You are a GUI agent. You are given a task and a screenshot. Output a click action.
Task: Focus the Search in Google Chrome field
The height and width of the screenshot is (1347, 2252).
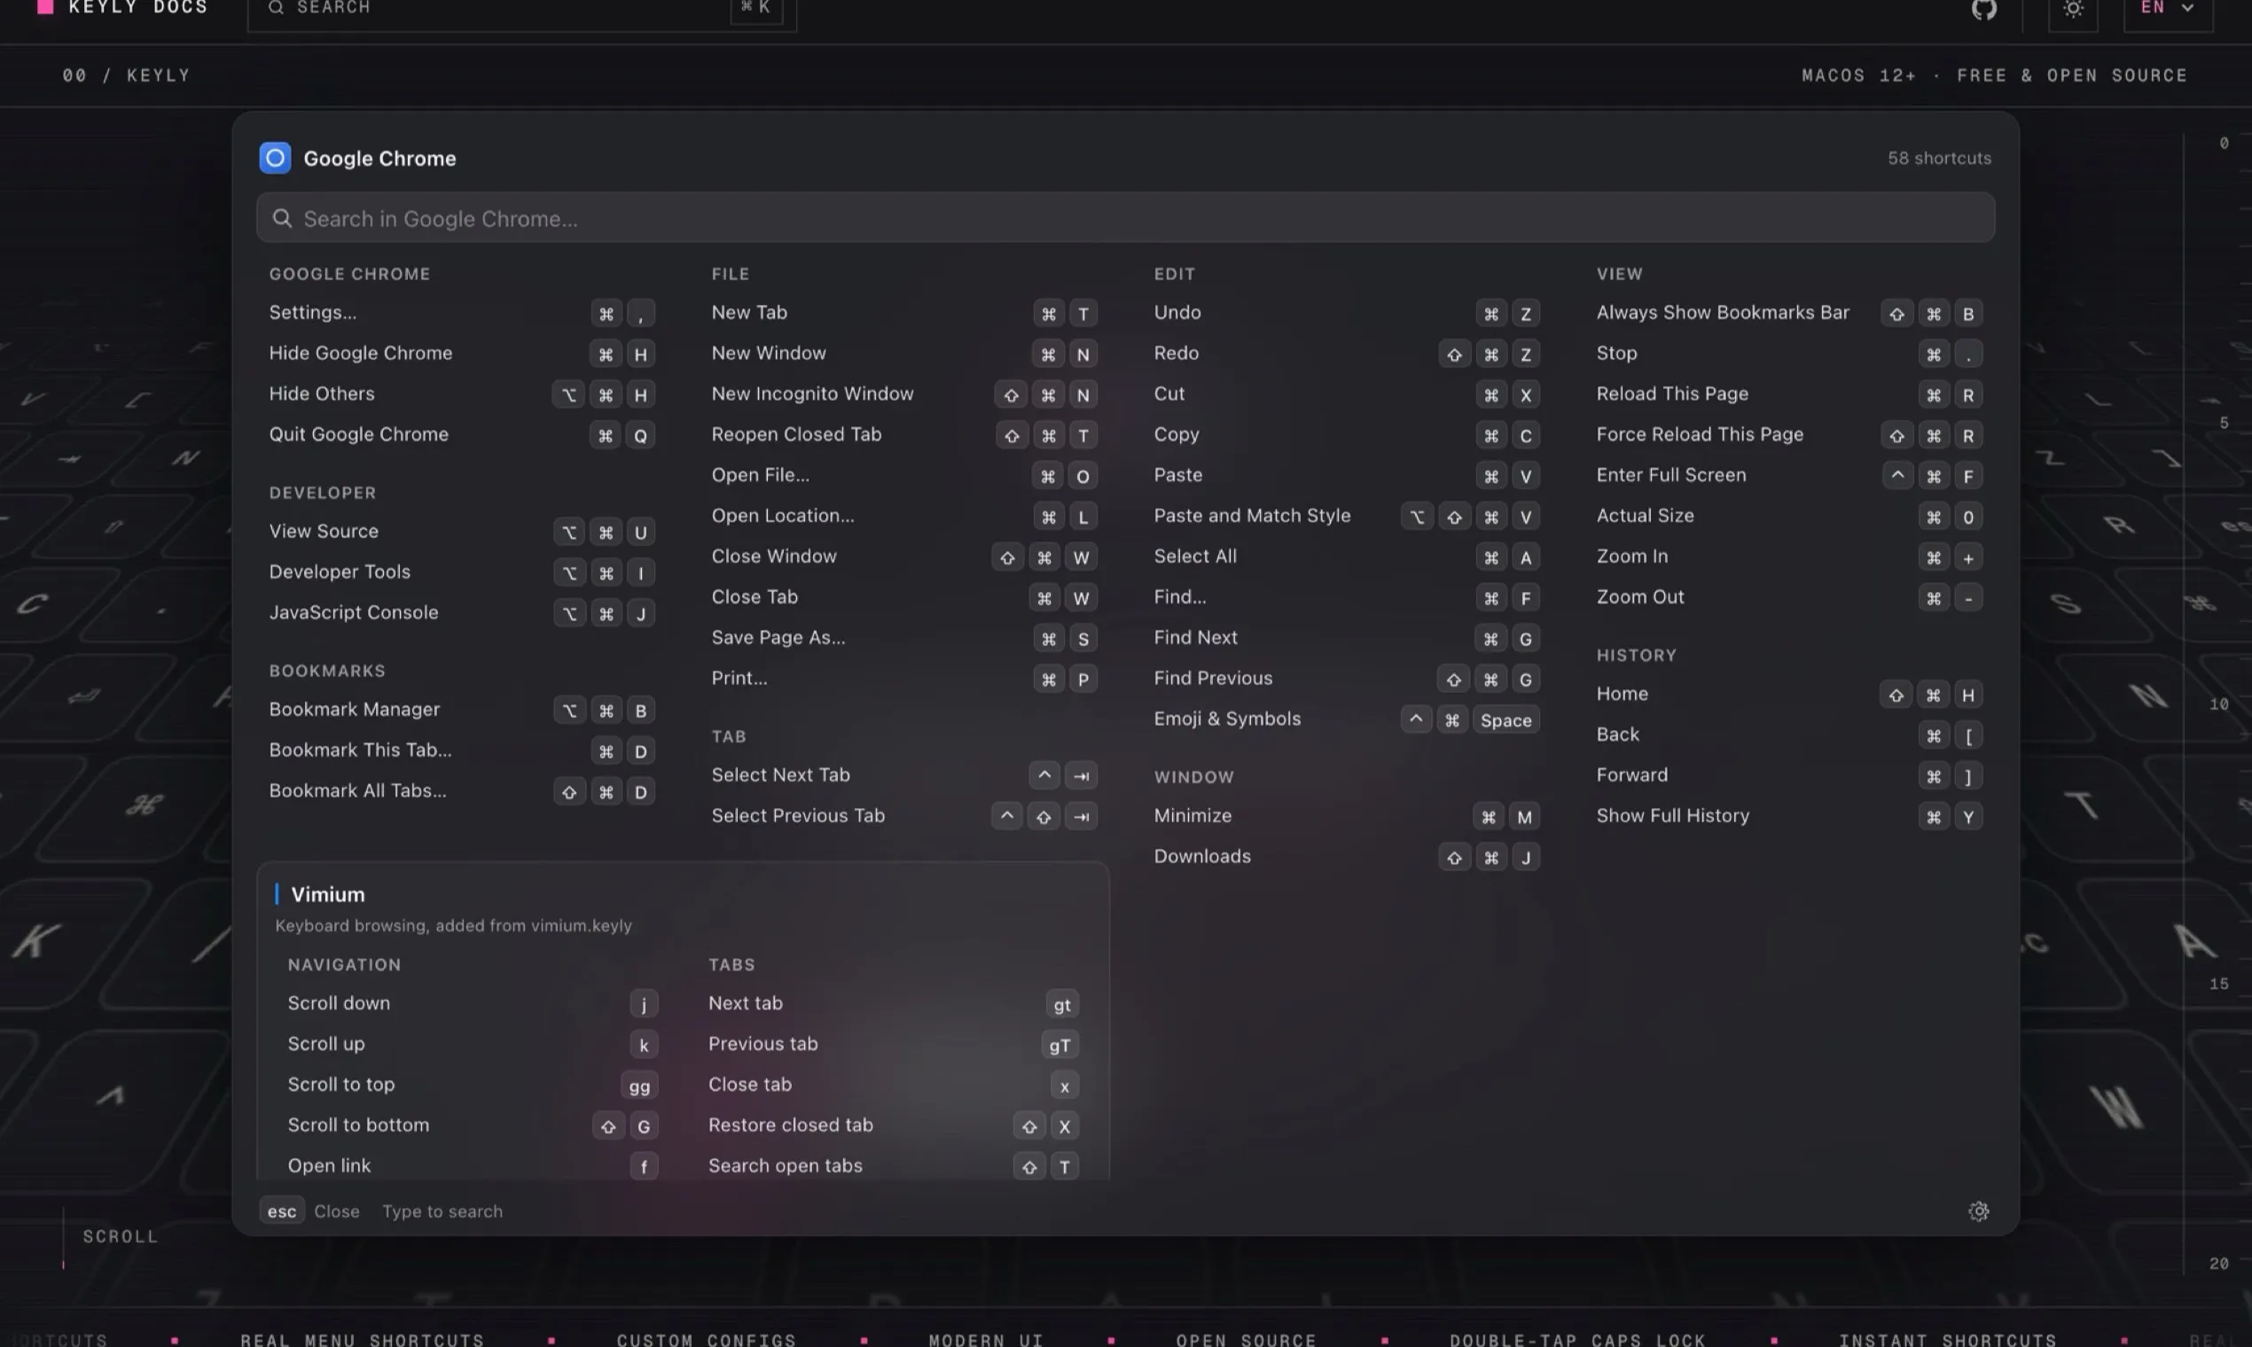1125,218
